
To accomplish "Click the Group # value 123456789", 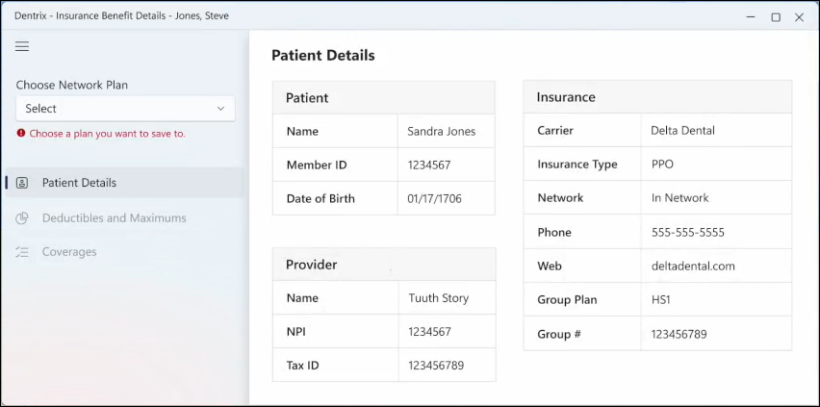I will point(679,334).
